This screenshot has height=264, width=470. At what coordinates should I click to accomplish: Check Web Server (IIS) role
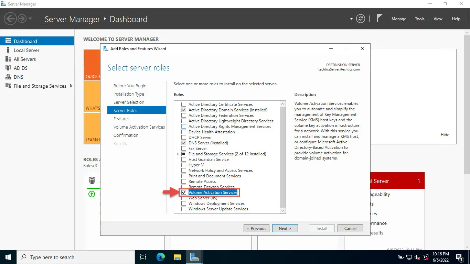[x=184, y=198]
